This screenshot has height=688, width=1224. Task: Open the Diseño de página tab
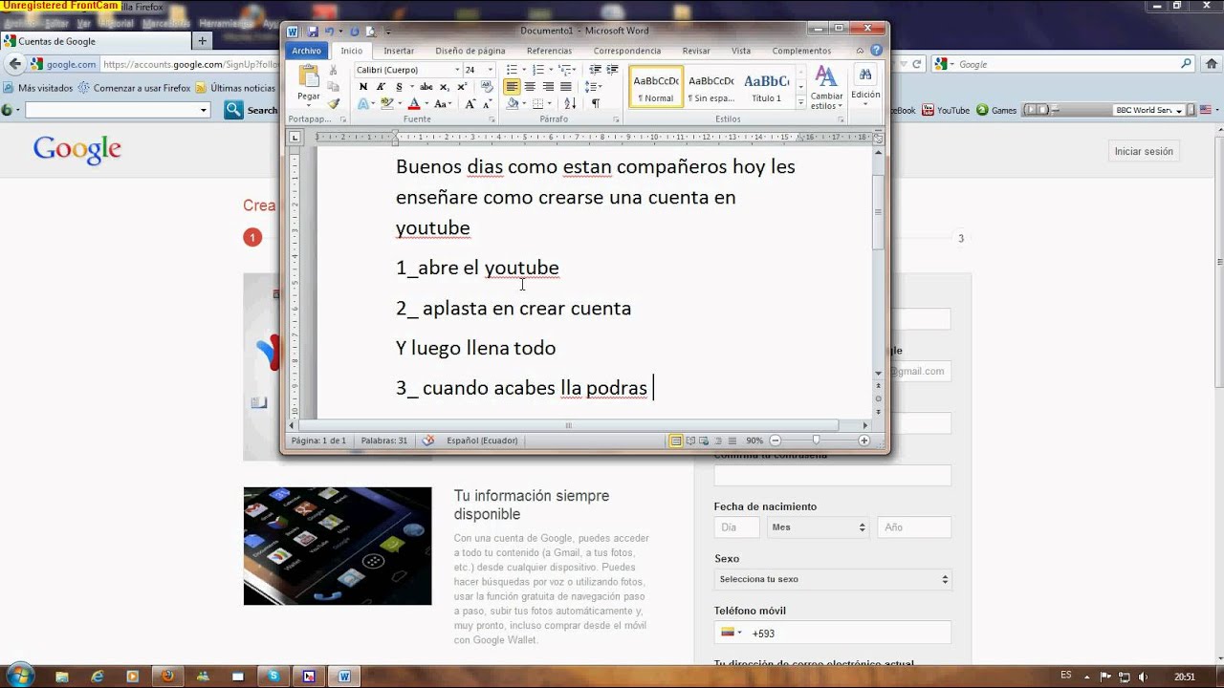(470, 51)
